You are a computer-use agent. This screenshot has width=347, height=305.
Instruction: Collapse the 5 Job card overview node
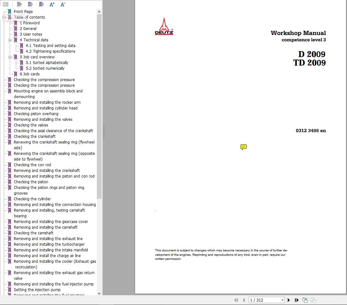[x=10, y=57]
